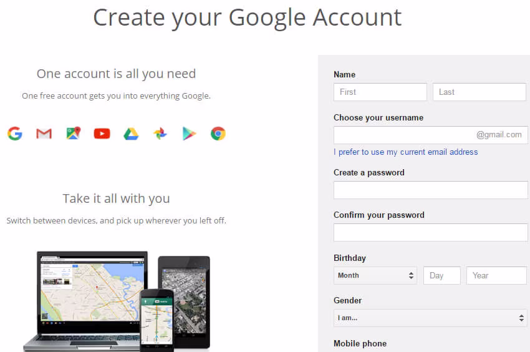530x352 pixels.
Task: Click the 'Gender' label
Action: coord(347,301)
